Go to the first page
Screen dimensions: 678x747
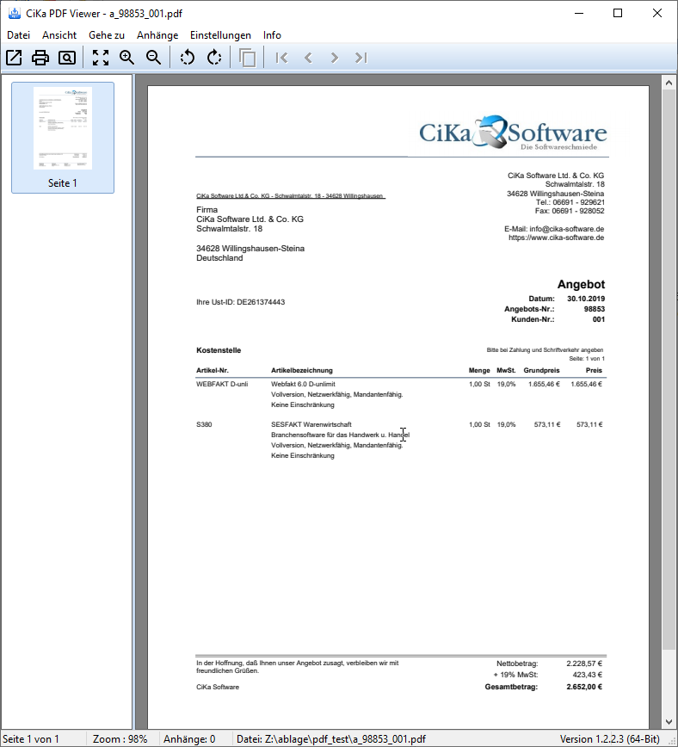281,58
